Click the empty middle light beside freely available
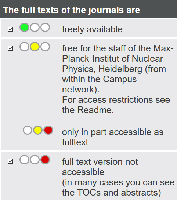Image resolution: width=177 pixels, height=200 pixels. tap(35, 27)
